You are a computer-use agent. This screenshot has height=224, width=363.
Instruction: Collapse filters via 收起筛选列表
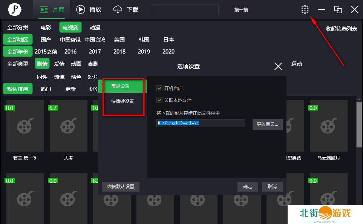click(342, 29)
